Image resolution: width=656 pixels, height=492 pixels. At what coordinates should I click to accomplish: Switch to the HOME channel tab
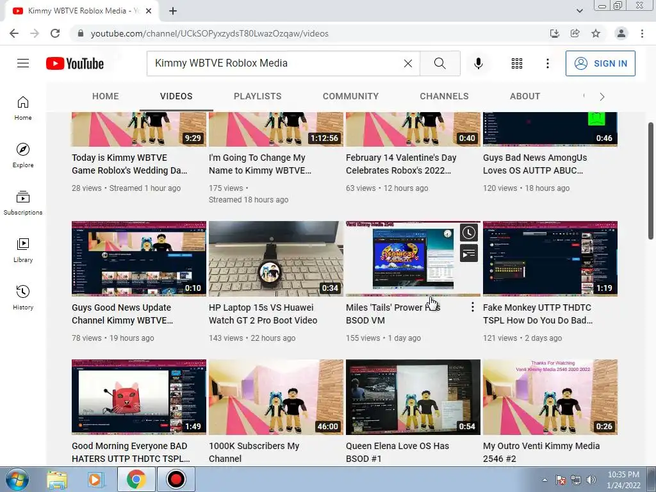[106, 96]
